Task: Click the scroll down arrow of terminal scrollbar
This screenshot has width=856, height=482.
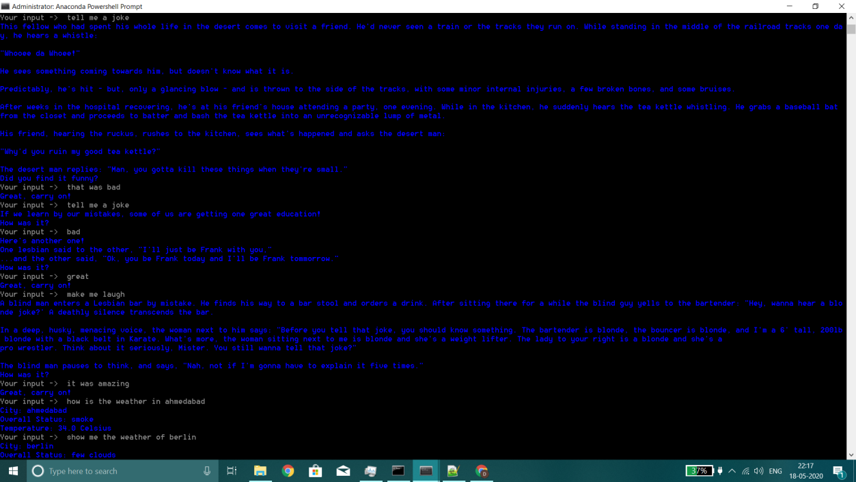Action: [851, 455]
